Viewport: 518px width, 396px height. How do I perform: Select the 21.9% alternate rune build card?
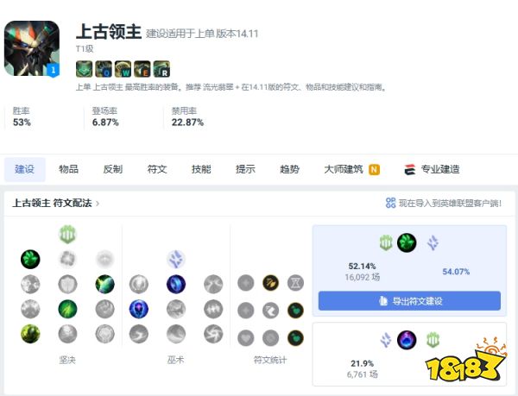(x=409, y=354)
